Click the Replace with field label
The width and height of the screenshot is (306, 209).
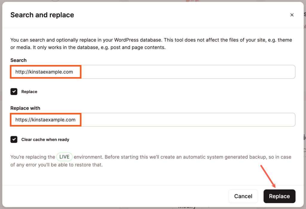(25, 108)
